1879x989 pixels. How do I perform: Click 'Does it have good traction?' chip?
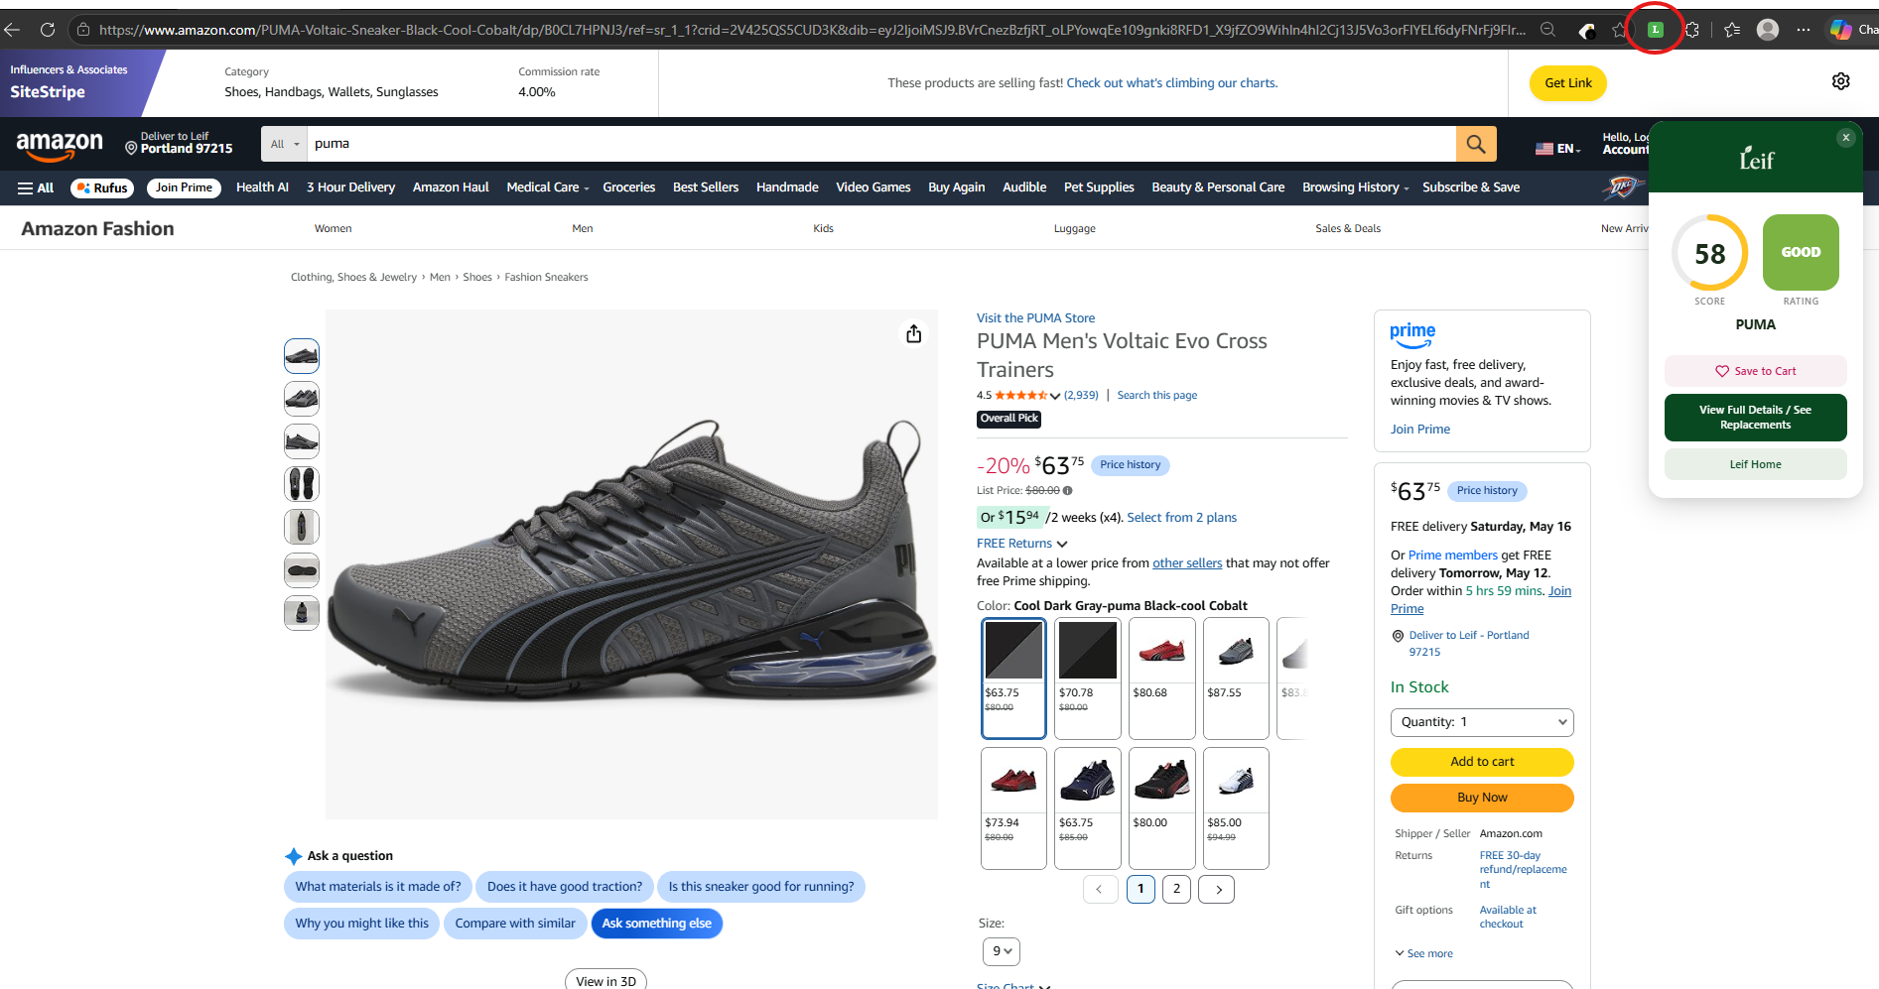(x=565, y=887)
